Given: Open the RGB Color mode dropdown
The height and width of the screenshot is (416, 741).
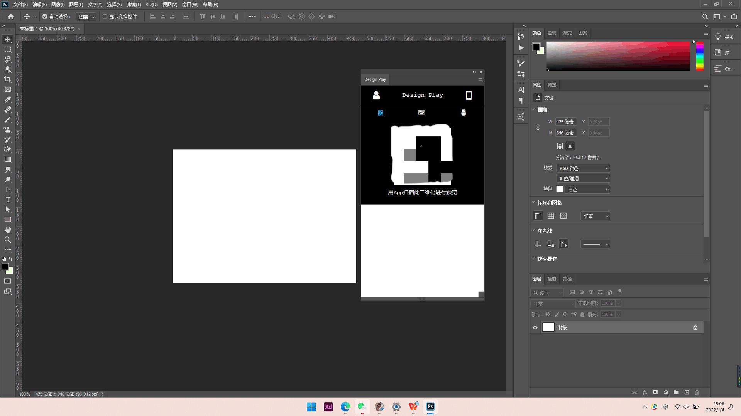Looking at the screenshot, I should (x=583, y=168).
